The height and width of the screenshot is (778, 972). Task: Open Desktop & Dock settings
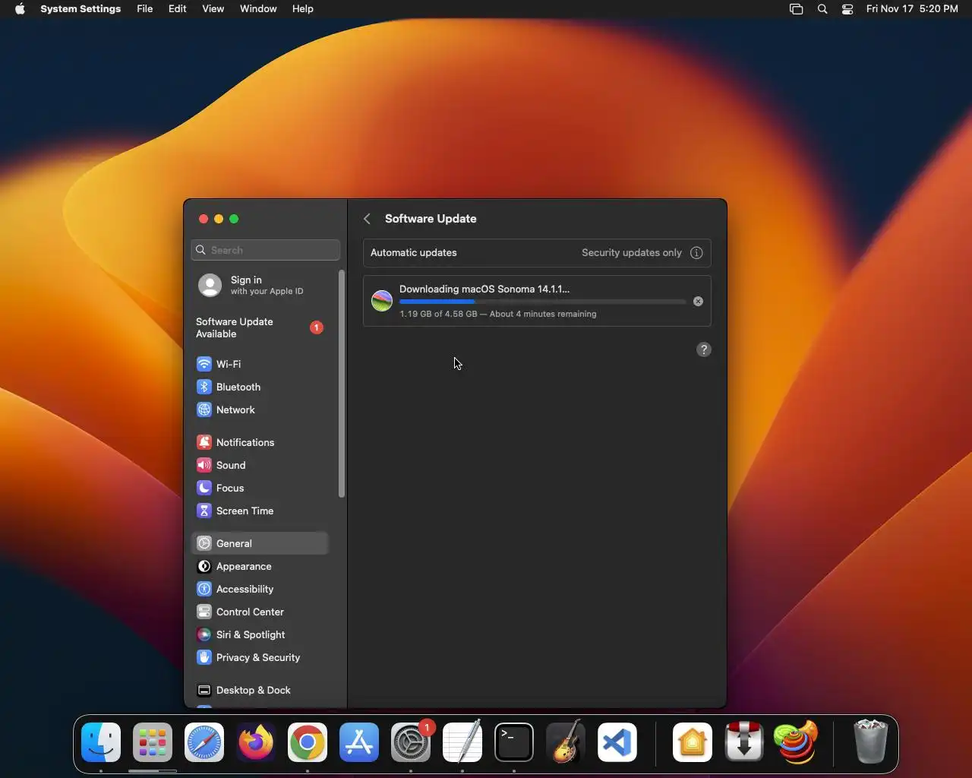[x=259, y=690]
